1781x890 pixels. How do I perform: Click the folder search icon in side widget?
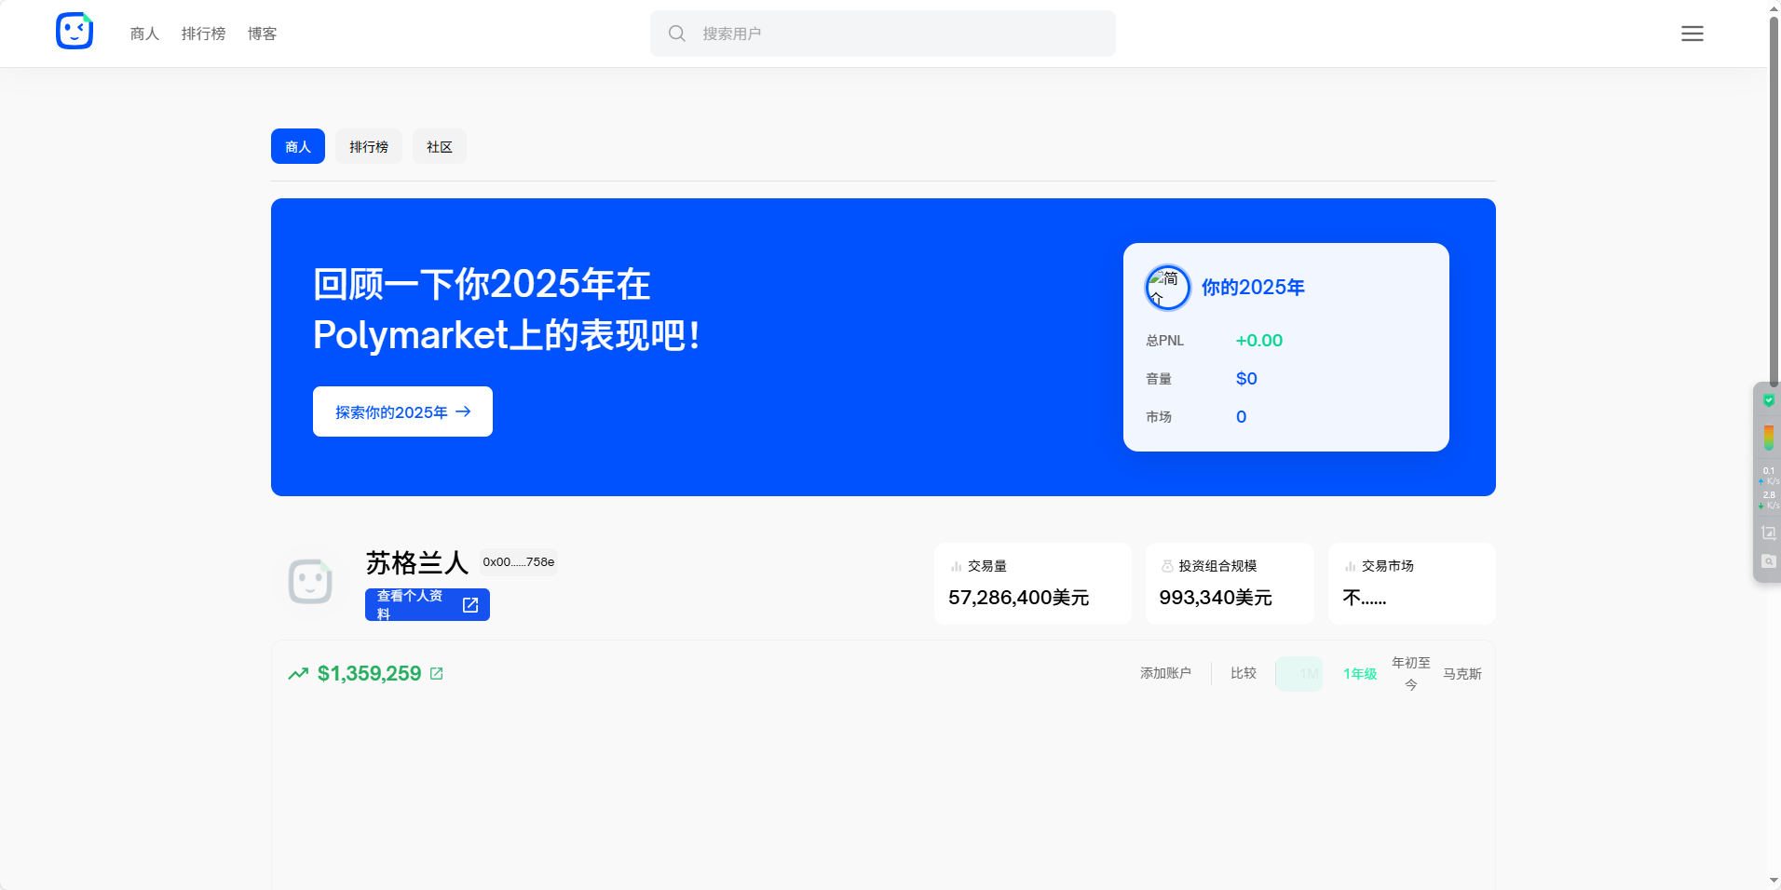tap(1768, 560)
